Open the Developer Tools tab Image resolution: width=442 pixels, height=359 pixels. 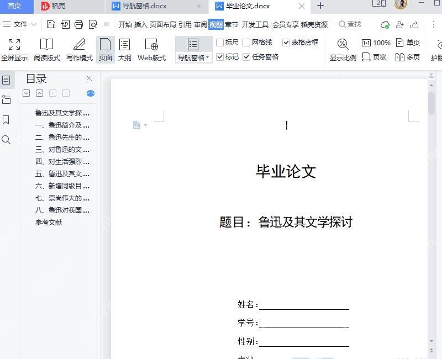(255, 24)
